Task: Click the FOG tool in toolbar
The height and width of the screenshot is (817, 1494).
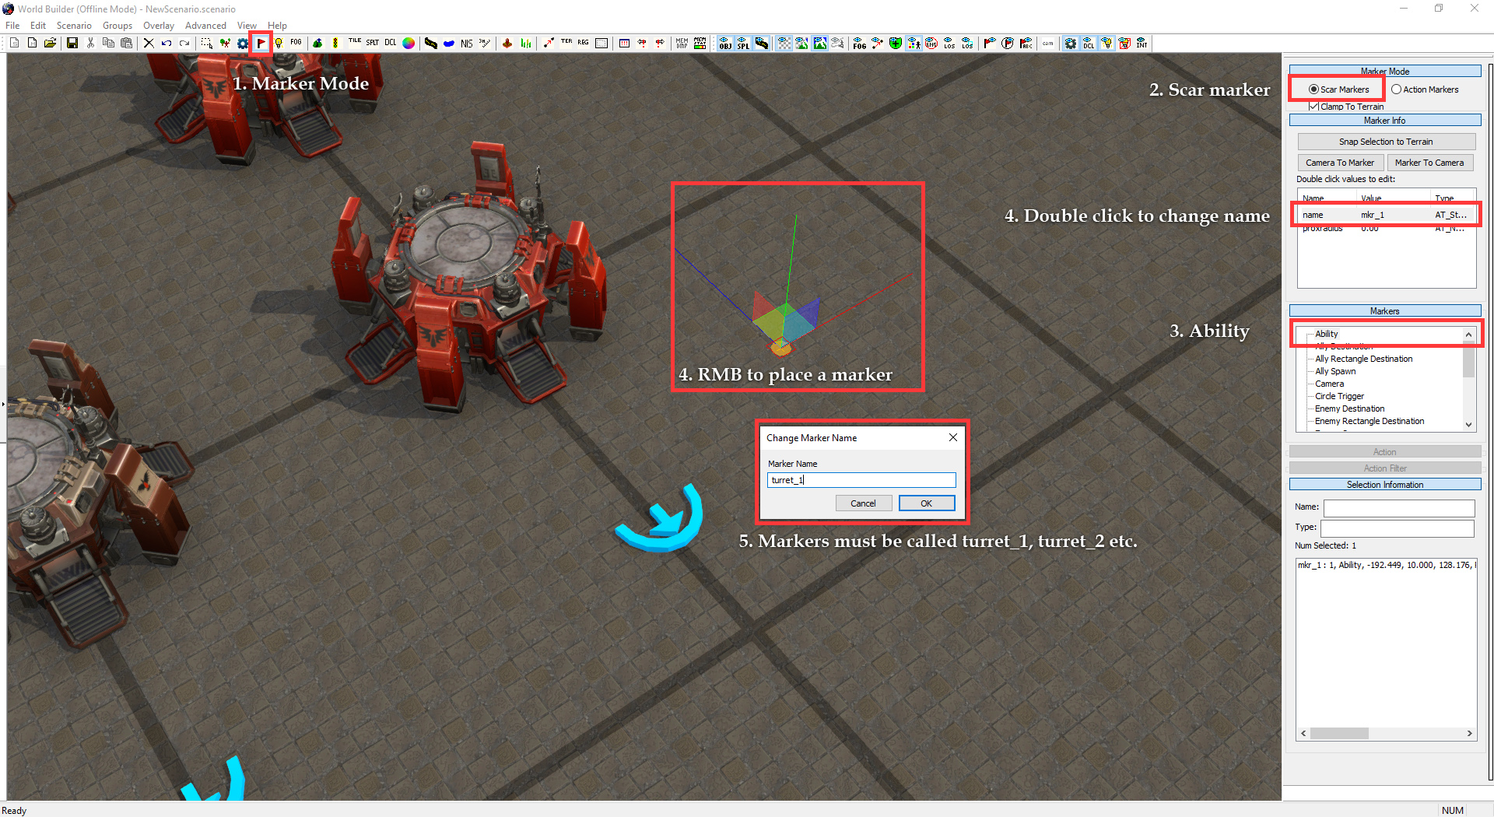Action: pyautogui.click(x=296, y=44)
